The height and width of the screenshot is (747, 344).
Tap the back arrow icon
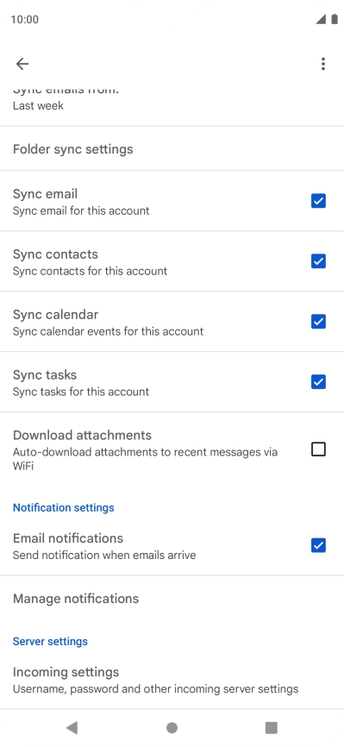(22, 64)
